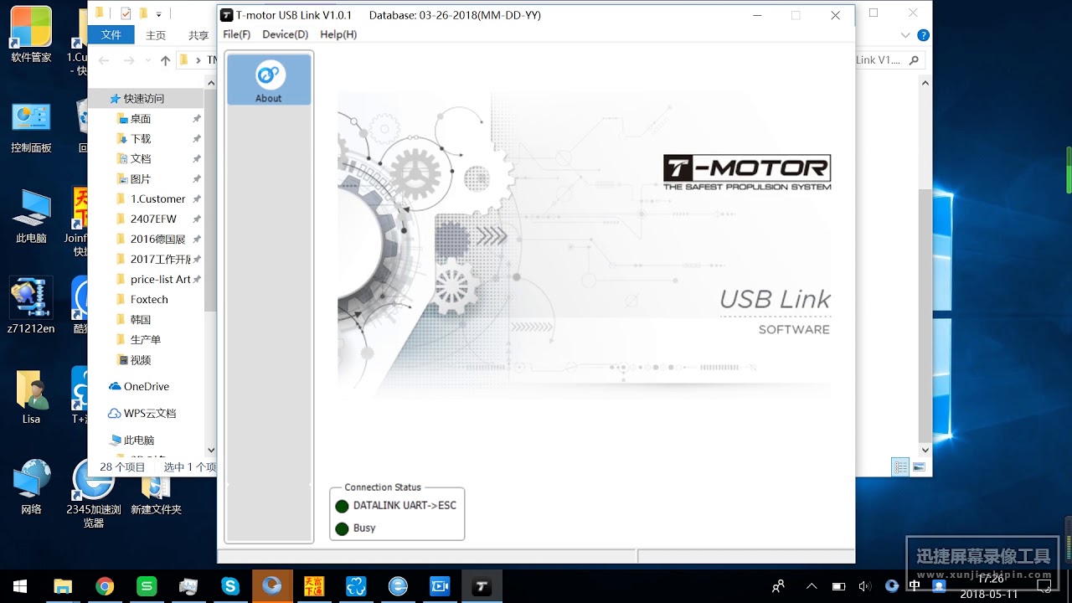Open 下载 folder in quick access
Image resolution: width=1072 pixels, height=603 pixels.
141,139
